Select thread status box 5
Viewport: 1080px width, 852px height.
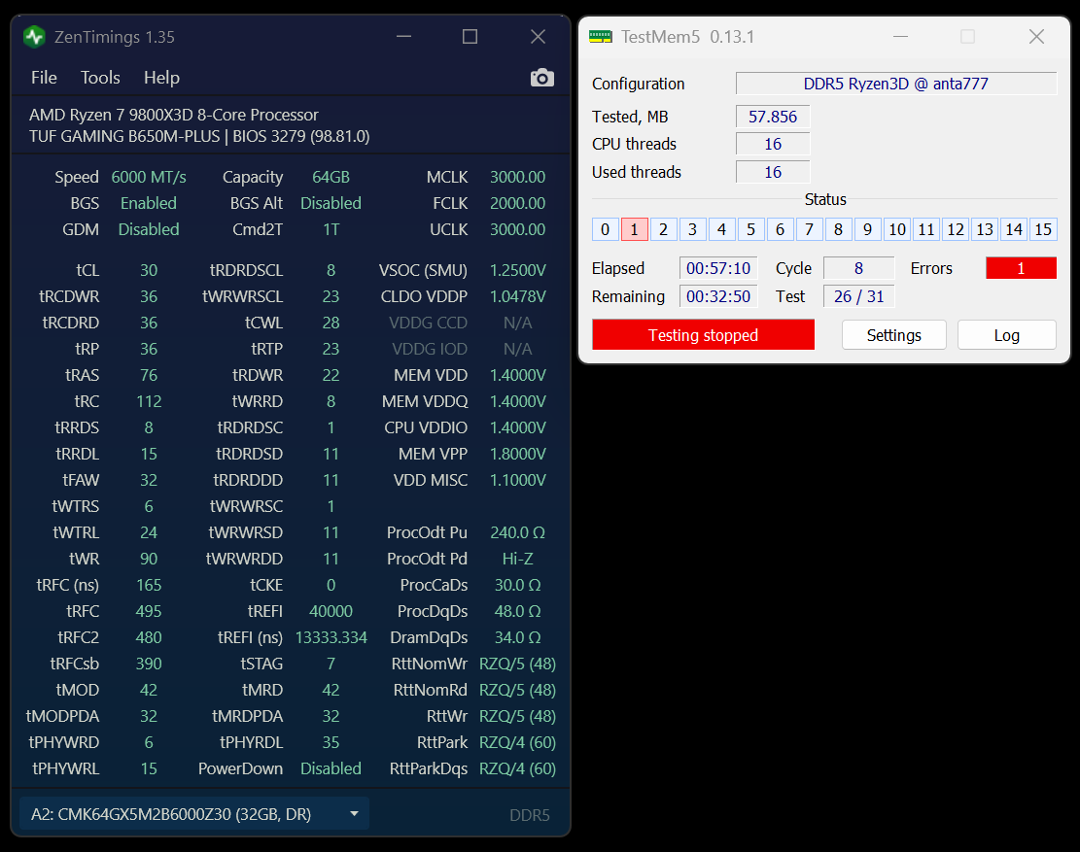coord(750,229)
